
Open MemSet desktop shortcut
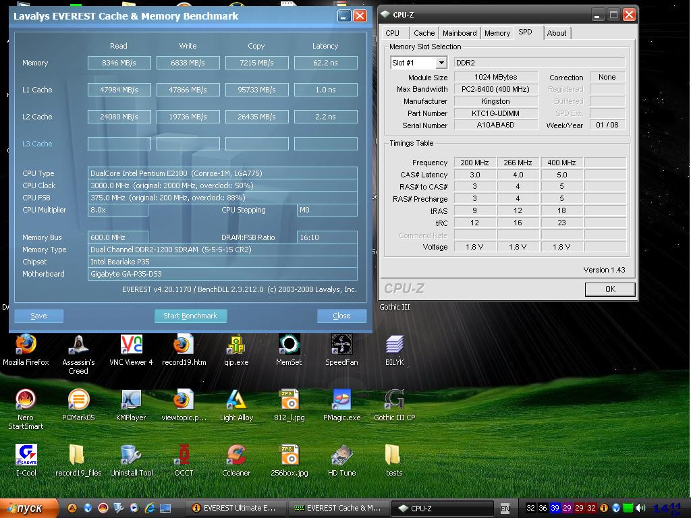tap(289, 350)
